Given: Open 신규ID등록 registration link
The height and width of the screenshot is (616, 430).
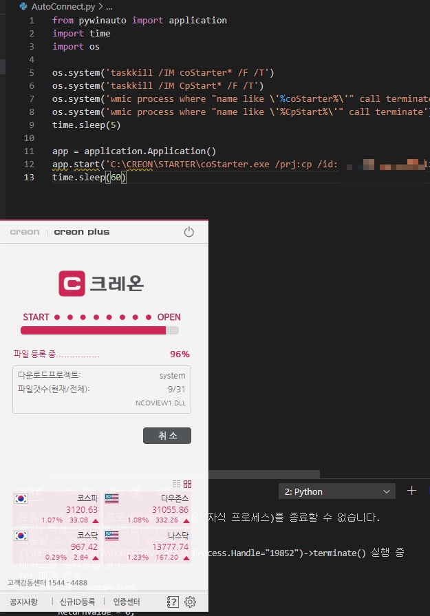Looking at the screenshot, I should [x=77, y=602].
